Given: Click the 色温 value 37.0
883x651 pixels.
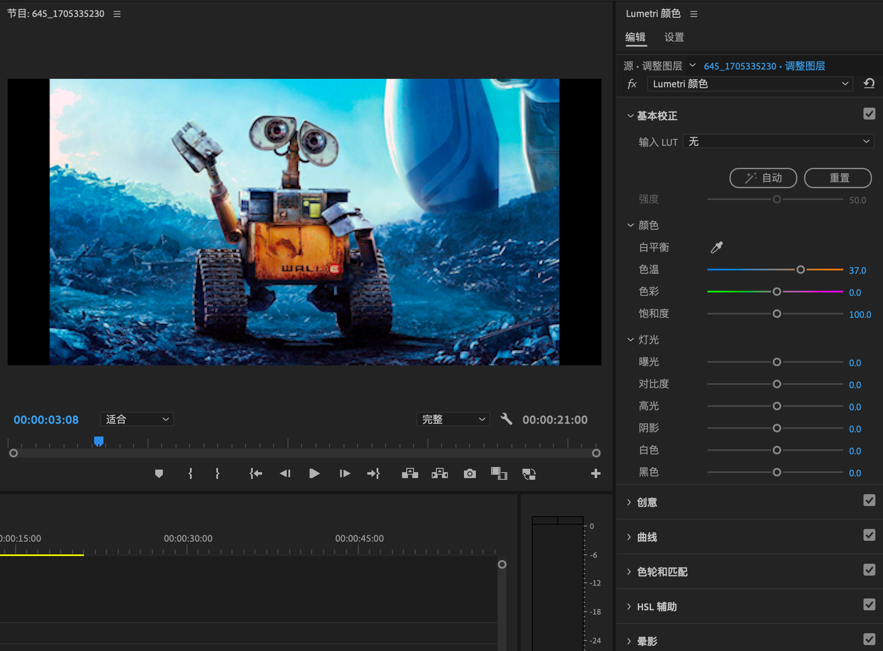Looking at the screenshot, I should coord(858,270).
